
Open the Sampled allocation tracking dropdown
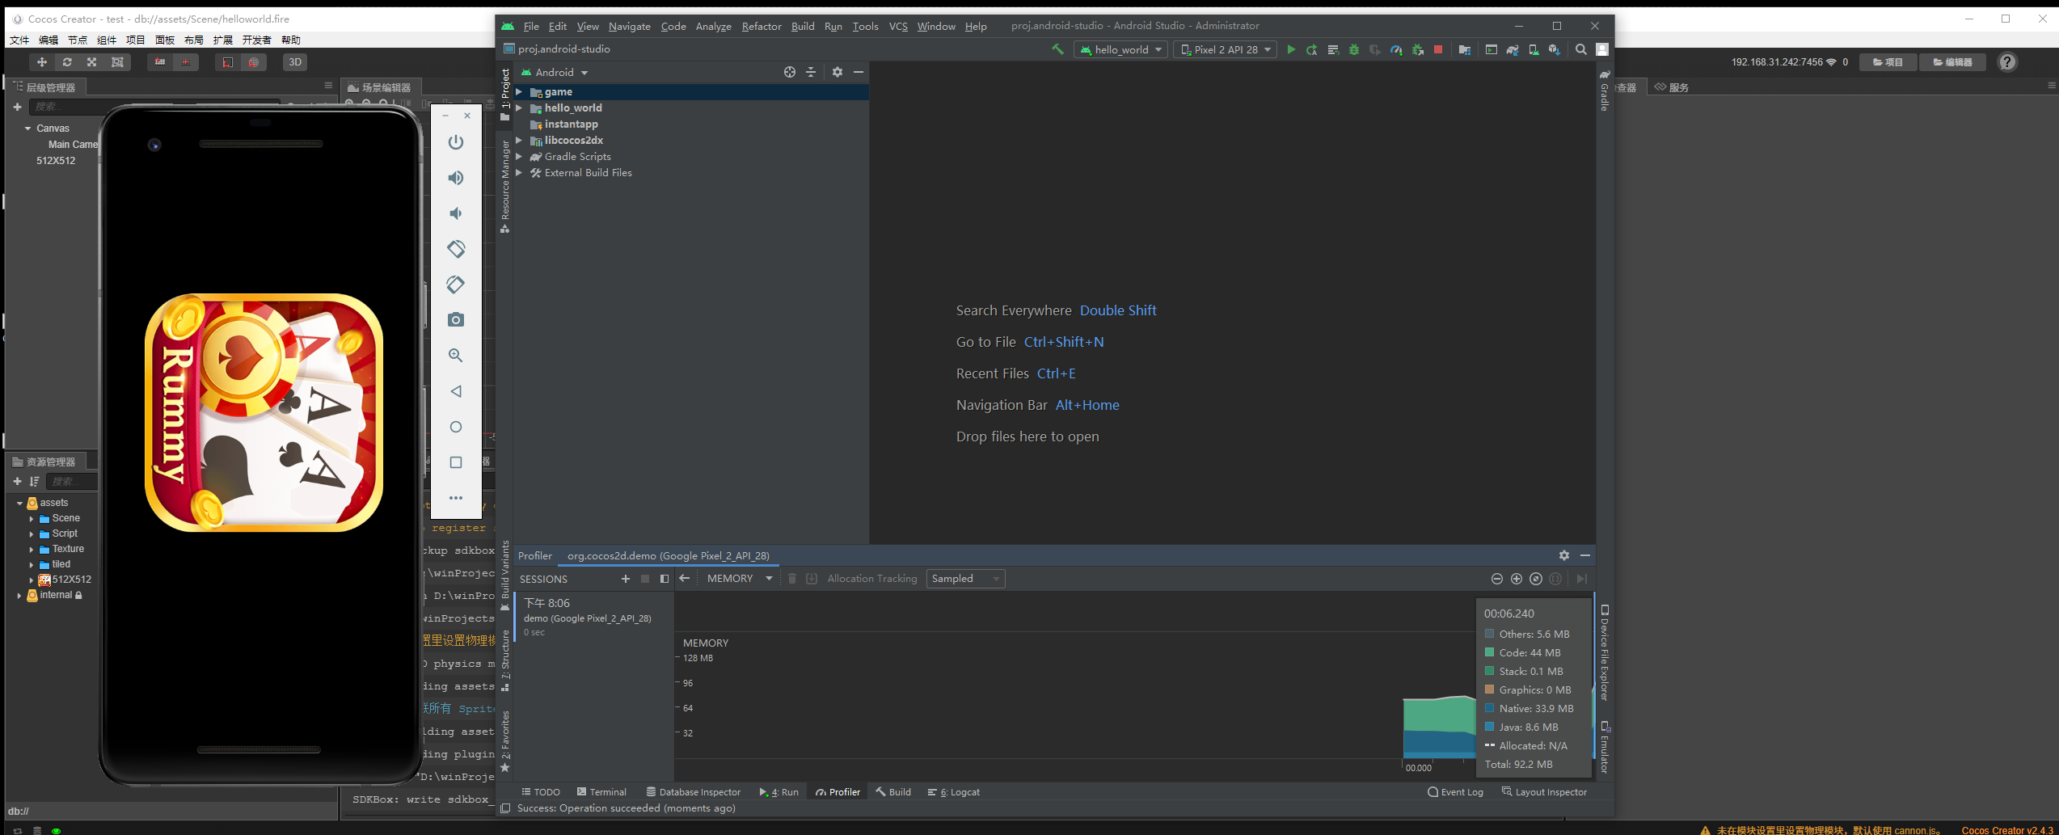tap(965, 579)
